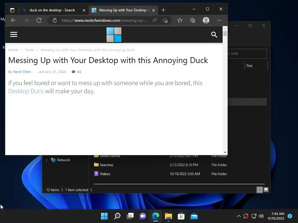Click the File Explorer search box
The image size is (298, 223).
point(247,54)
